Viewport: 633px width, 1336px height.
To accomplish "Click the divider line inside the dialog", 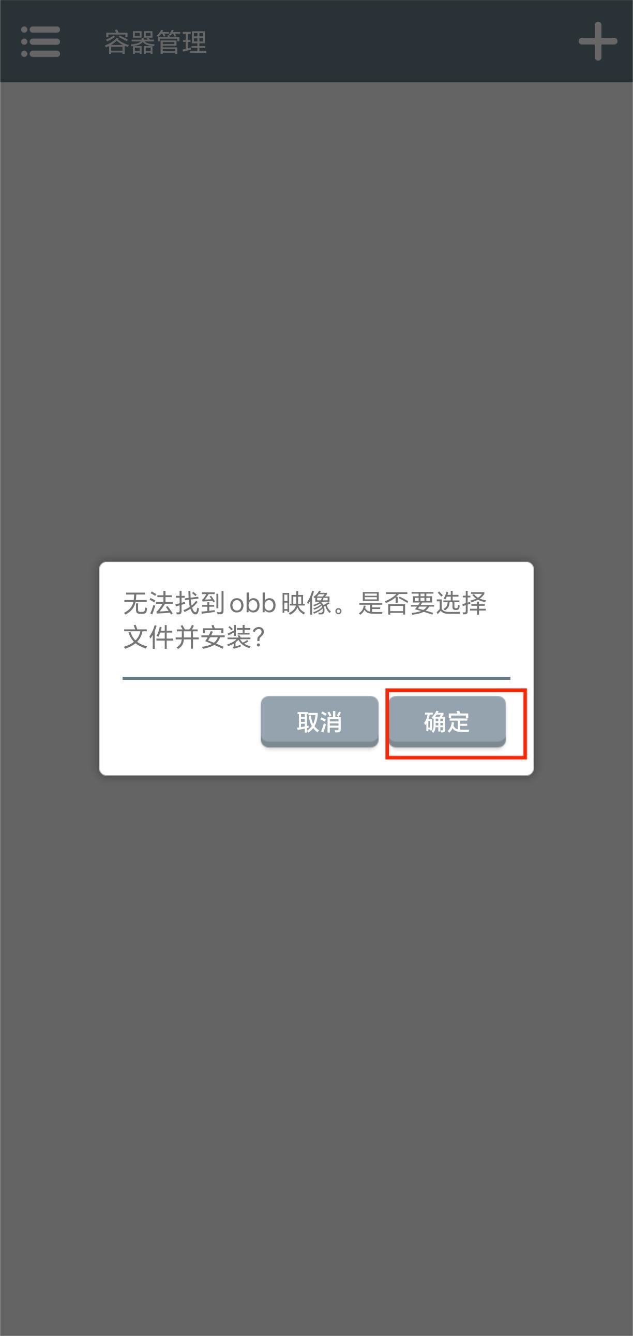I will [x=317, y=678].
